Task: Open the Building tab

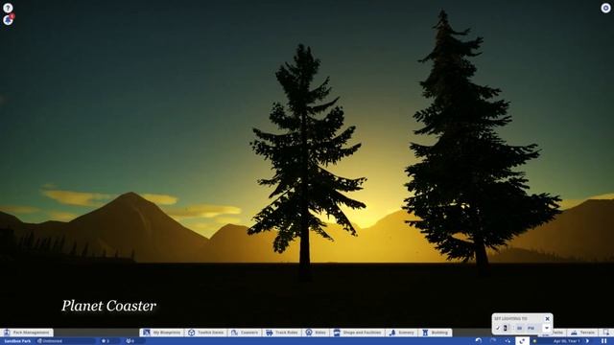Action: (x=436, y=333)
